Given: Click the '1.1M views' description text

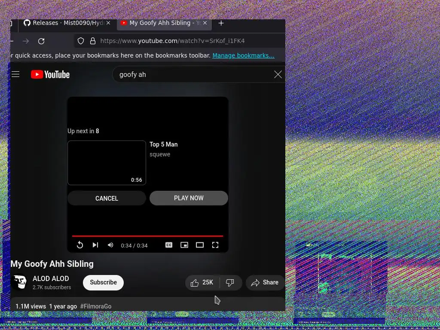Looking at the screenshot, I should (x=31, y=306).
